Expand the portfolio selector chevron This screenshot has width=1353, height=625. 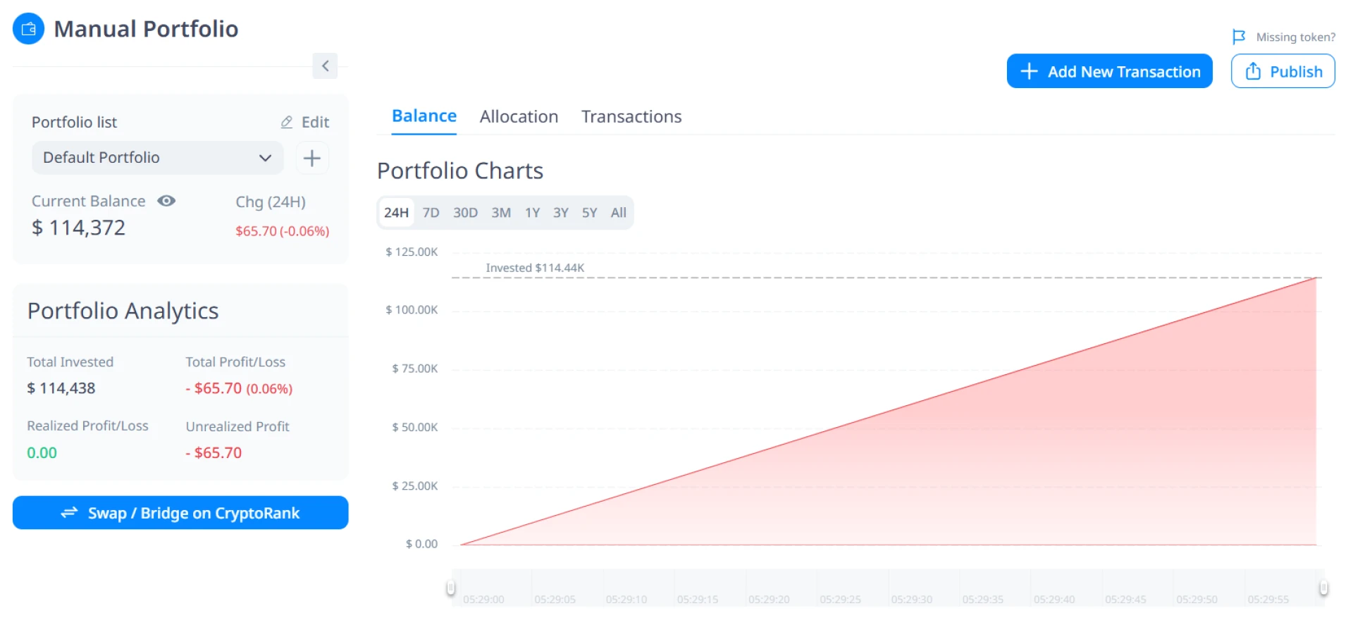[265, 157]
